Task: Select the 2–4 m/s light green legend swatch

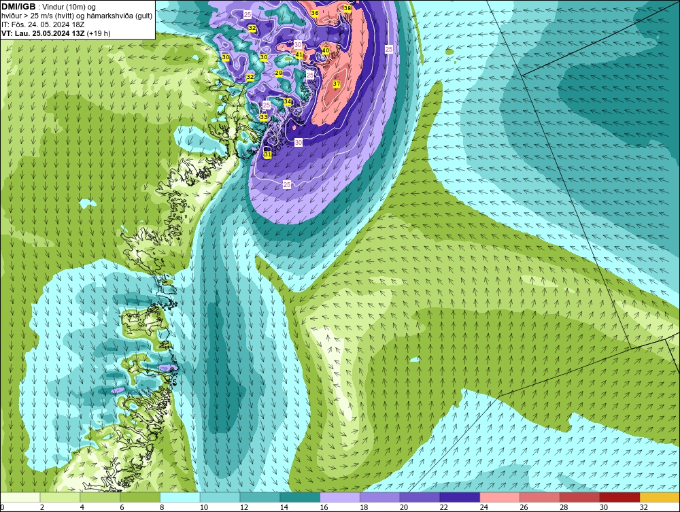Action: click(x=60, y=497)
